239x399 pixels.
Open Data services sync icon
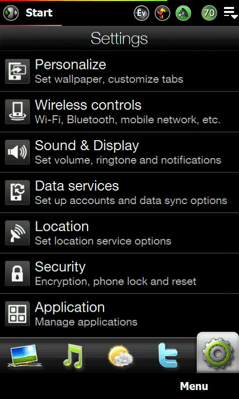click(17, 193)
